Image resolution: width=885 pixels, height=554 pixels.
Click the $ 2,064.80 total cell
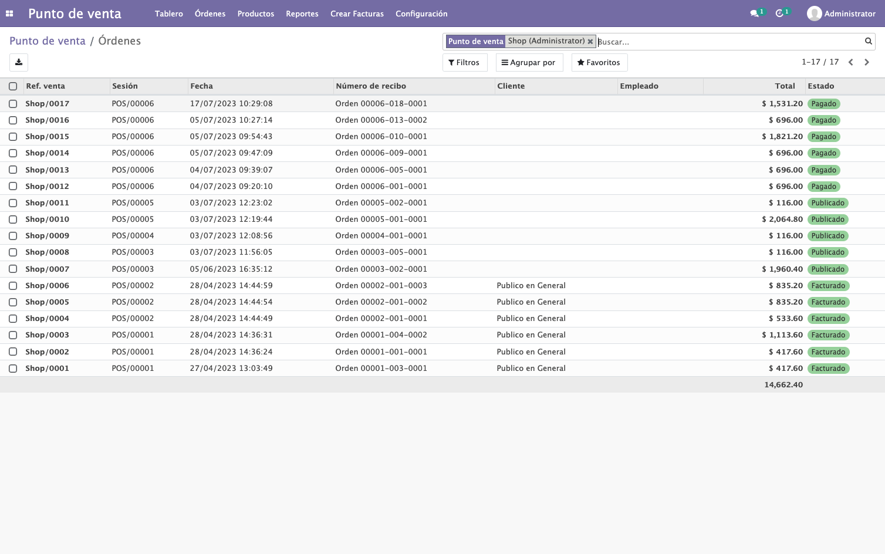point(782,219)
